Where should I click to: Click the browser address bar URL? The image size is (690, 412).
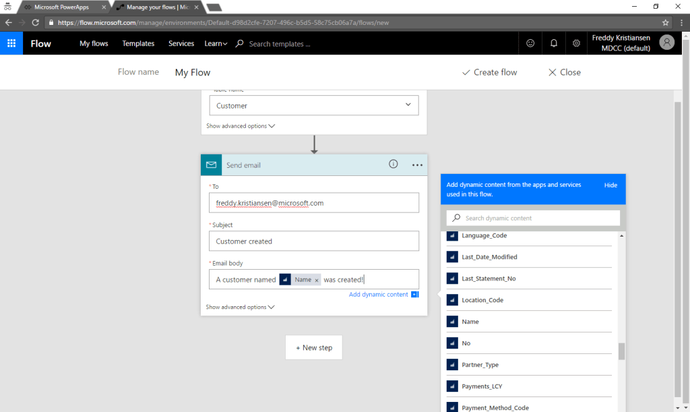(223, 22)
